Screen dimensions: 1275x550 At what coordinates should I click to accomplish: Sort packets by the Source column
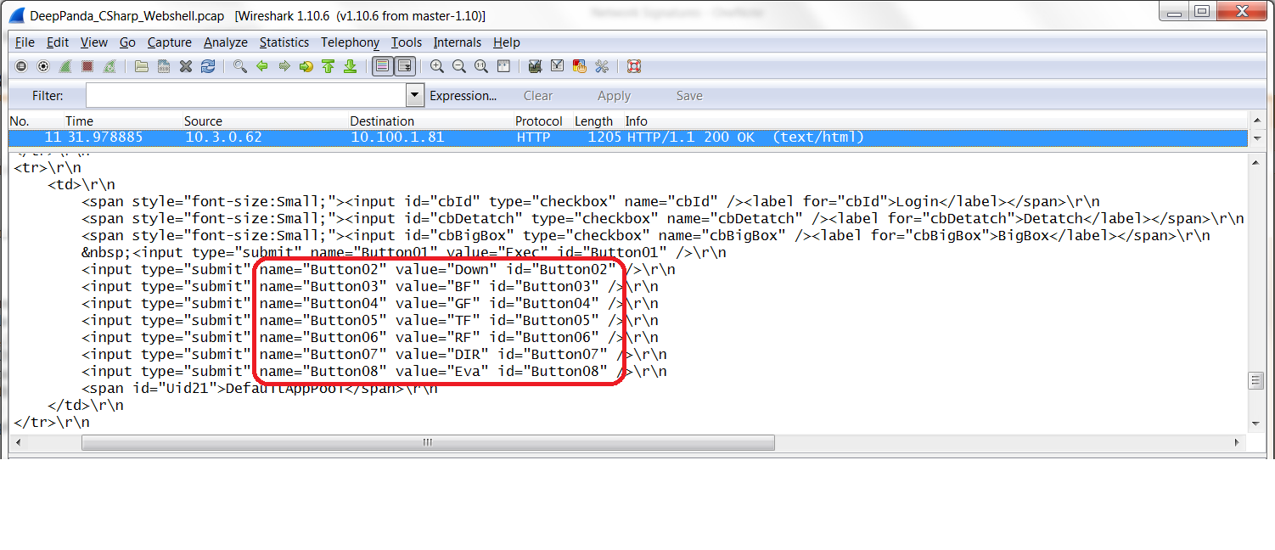(x=203, y=121)
